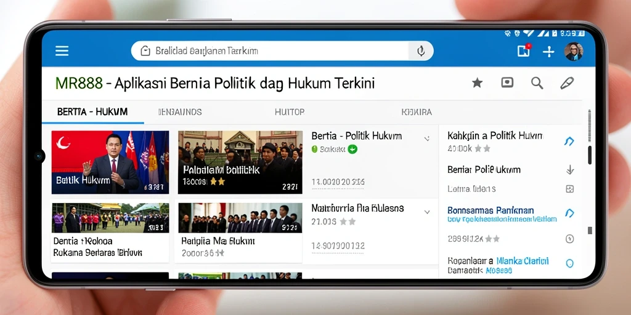Select the BERTIA - HUKVM tab
The width and height of the screenshot is (631, 315).
92,112
